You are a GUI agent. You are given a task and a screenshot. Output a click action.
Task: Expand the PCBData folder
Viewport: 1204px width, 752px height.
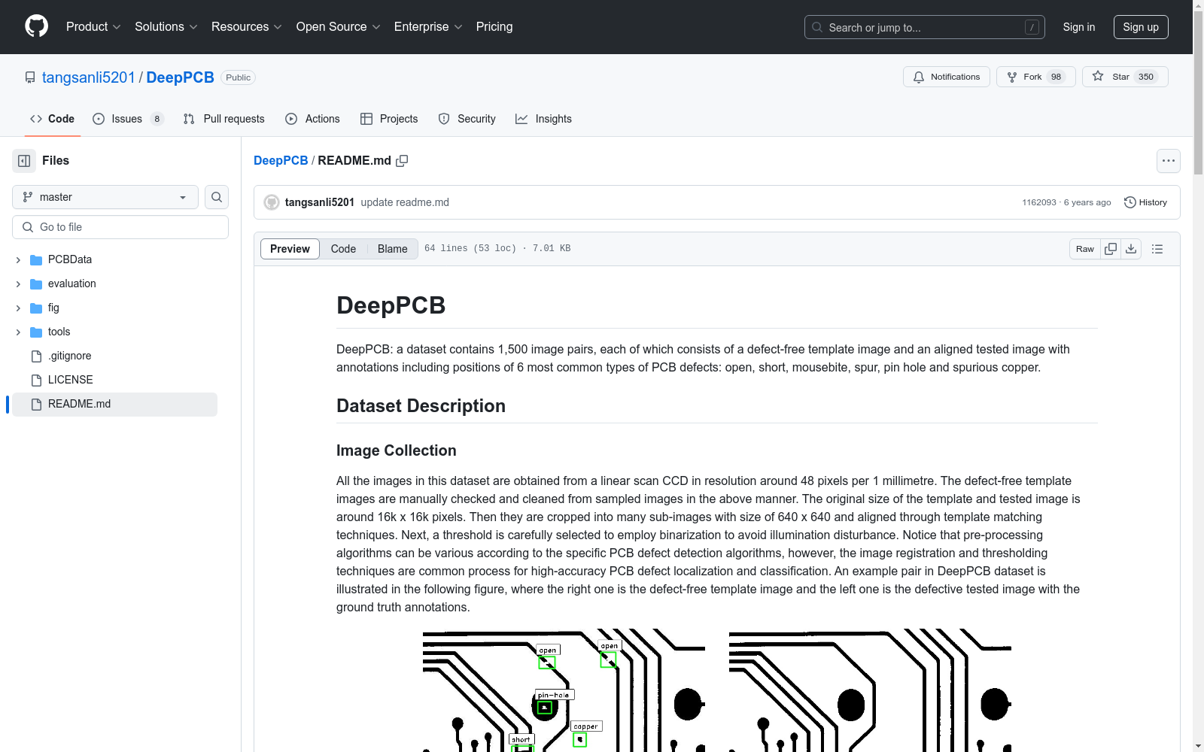(x=18, y=259)
